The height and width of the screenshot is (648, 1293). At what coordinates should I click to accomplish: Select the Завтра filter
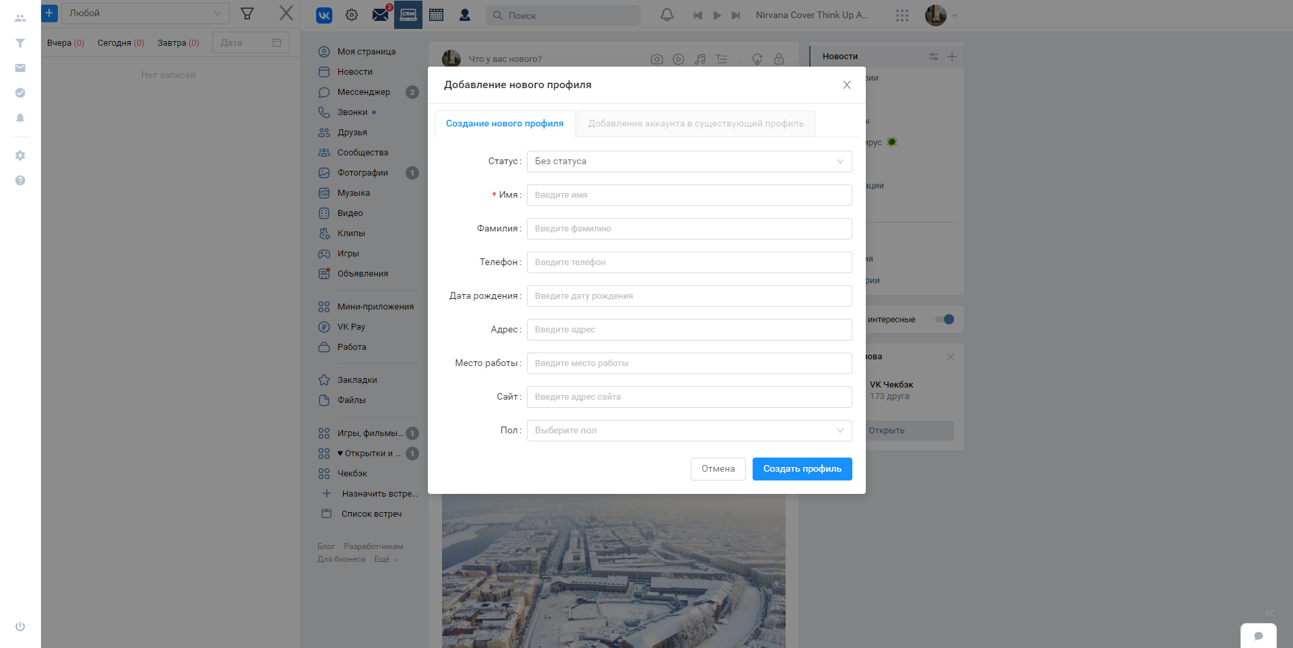point(179,43)
